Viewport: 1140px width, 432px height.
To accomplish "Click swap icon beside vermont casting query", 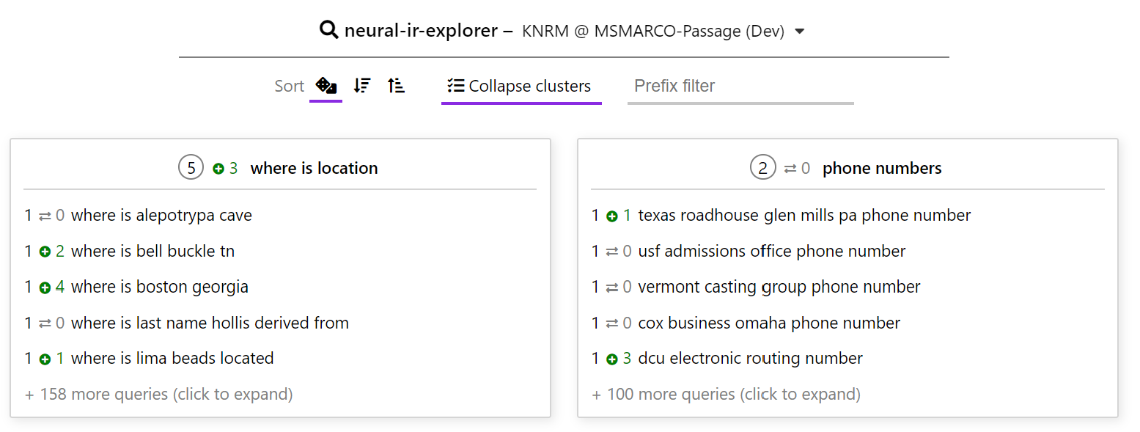I will [x=612, y=288].
